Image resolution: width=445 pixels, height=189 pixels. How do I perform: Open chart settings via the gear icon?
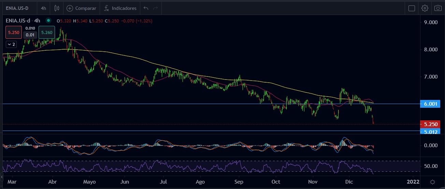pos(425,8)
